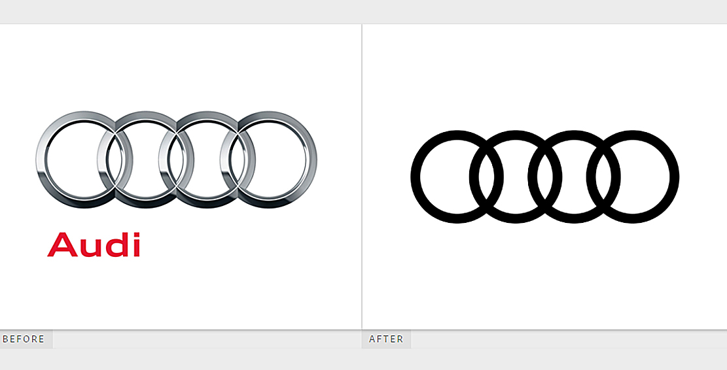The height and width of the screenshot is (370, 727).
Task: Click the red Audi wordmark text
Action: coord(94,244)
